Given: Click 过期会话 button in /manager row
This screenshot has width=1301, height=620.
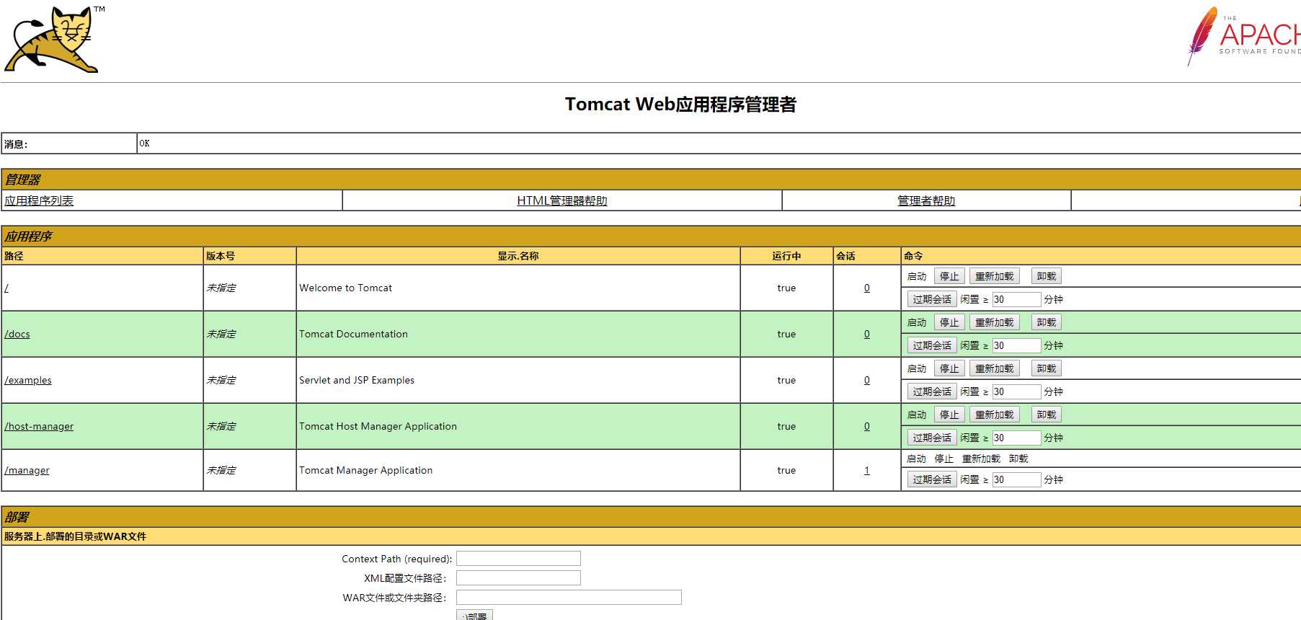Looking at the screenshot, I should click(x=932, y=479).
